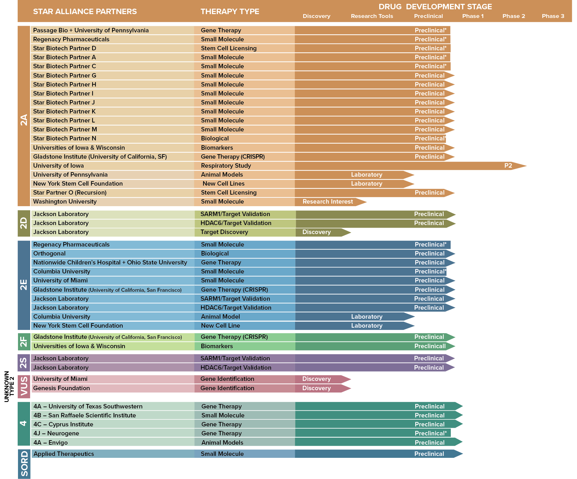
Task: Click Biological therapy type for Star Biotech Partner N
Action: [x=215, y=139]
